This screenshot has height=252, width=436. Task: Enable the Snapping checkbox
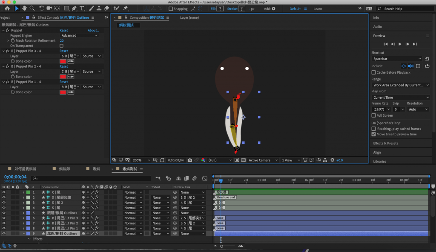(171, 9)
